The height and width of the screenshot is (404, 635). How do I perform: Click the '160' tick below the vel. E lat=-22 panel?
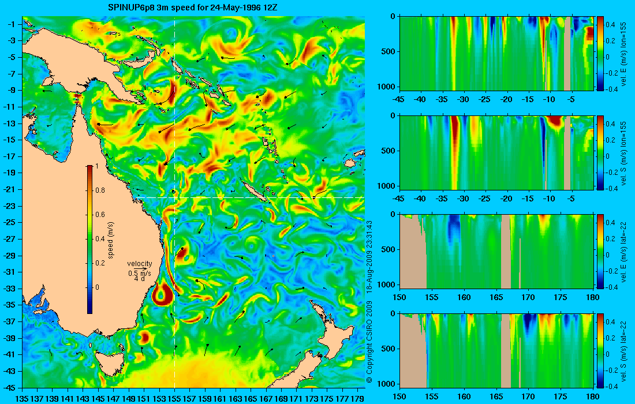pyautogui.click(x=464, y=298)
